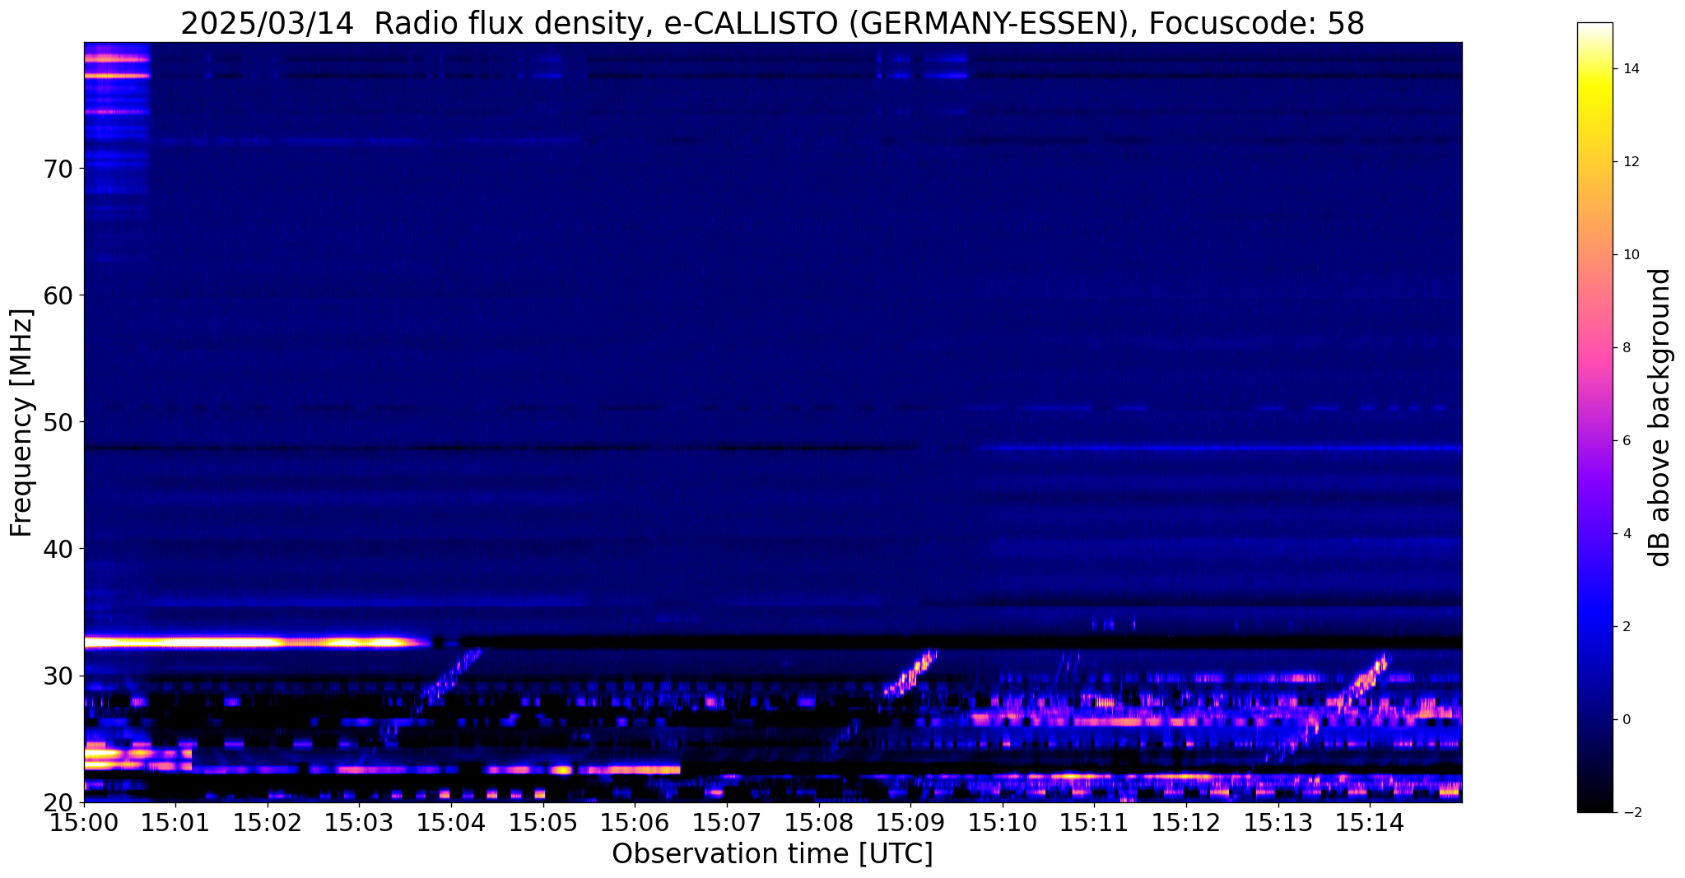Click the 40 tick on frequency axis
Image resolution: width=1685 pixels, height=878 pixels.
point(60,549)
